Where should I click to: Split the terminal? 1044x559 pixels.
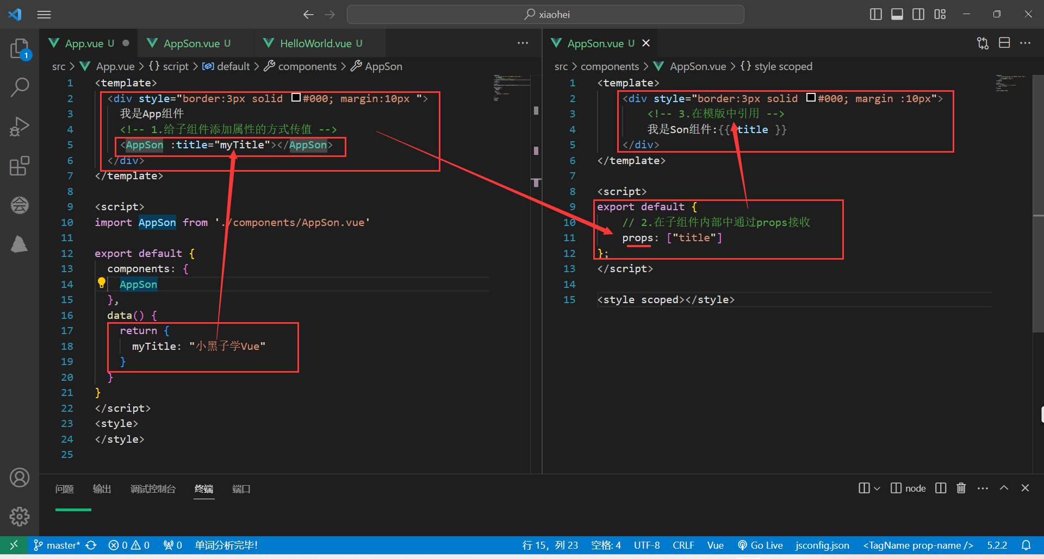pos(941,488)
